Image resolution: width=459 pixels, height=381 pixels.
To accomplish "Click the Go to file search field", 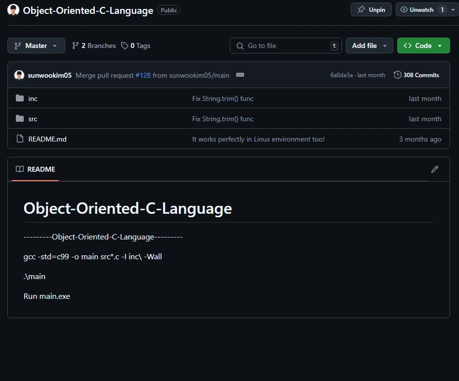I will [286, 45].
